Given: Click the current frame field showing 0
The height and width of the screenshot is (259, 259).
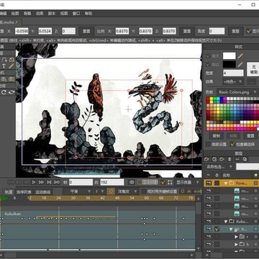Looking at the screenshot, I should coord(81,182).
